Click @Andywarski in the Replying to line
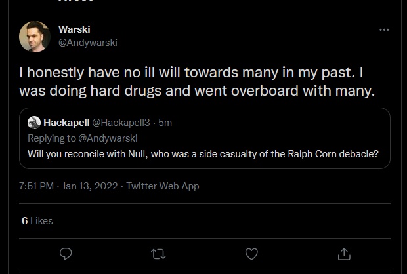 coord(108,138)
